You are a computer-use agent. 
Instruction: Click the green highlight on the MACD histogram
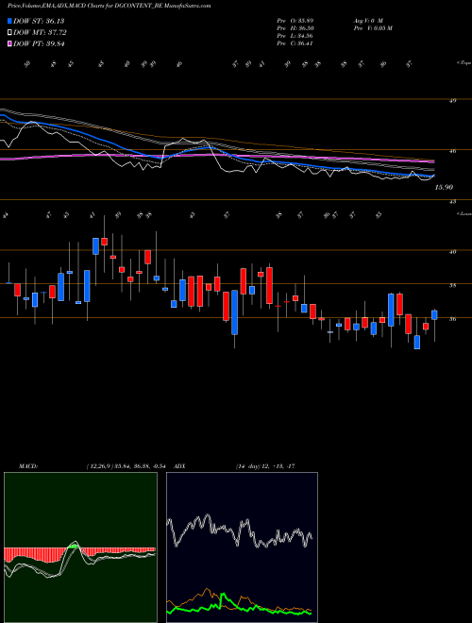[73, 547]
